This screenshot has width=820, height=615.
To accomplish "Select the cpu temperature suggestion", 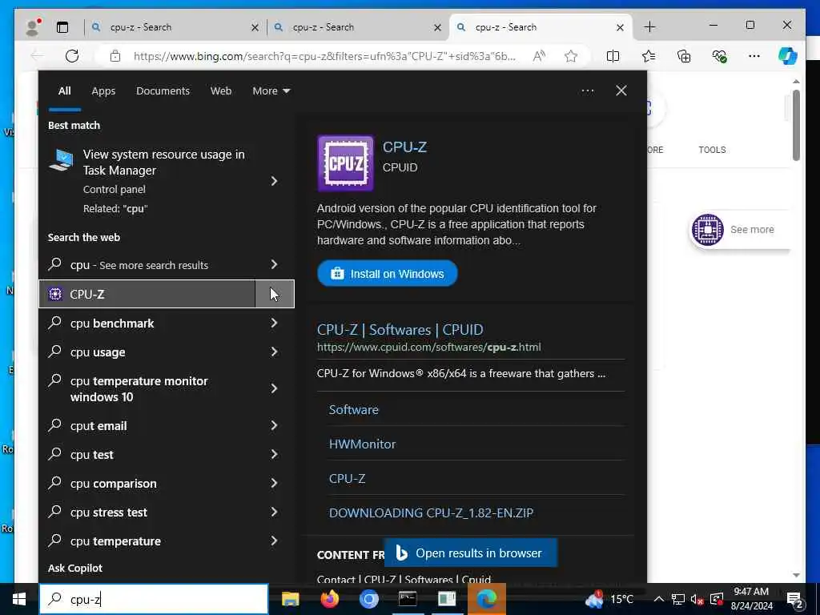I will pyautogui.click(x=147, y=541).
